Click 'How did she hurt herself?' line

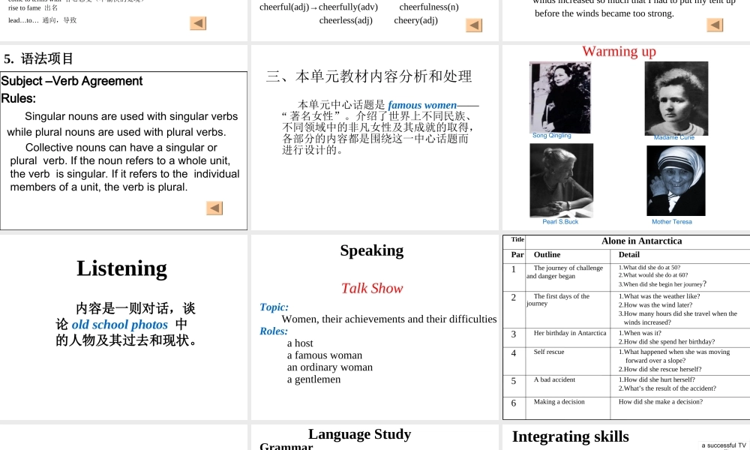pyautogui.click(x=657, y=379)
